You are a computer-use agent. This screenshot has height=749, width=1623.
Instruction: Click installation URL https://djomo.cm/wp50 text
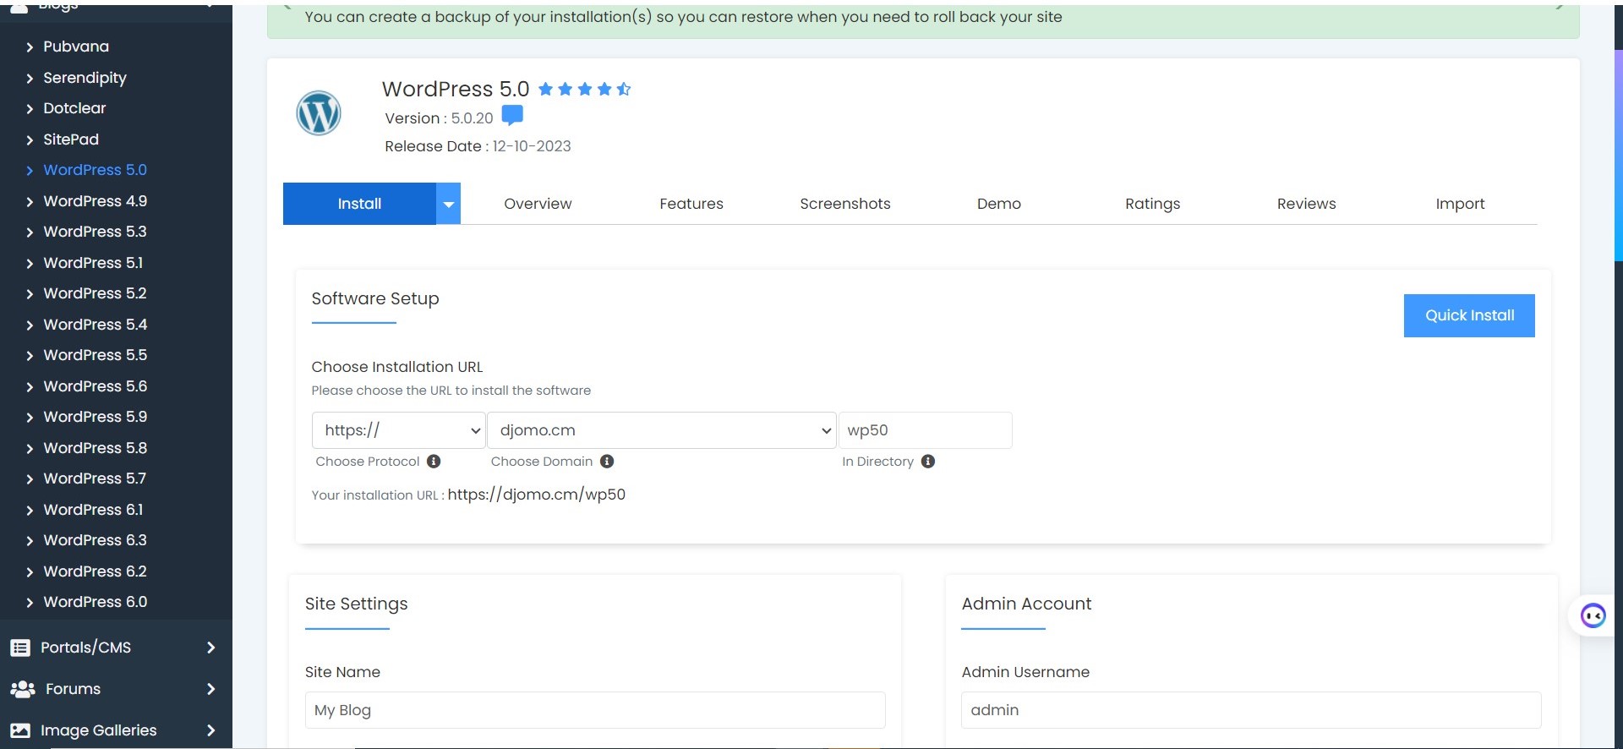[537, 495]
